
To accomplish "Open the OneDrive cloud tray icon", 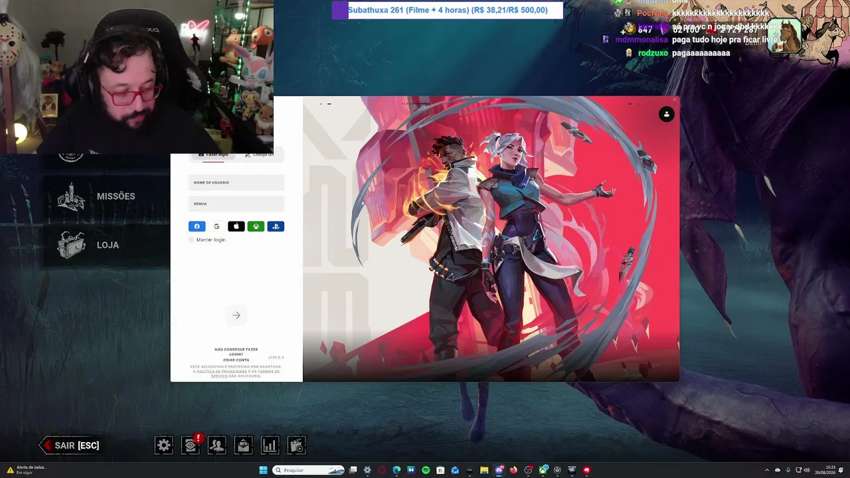I will (x=778, y=470).
